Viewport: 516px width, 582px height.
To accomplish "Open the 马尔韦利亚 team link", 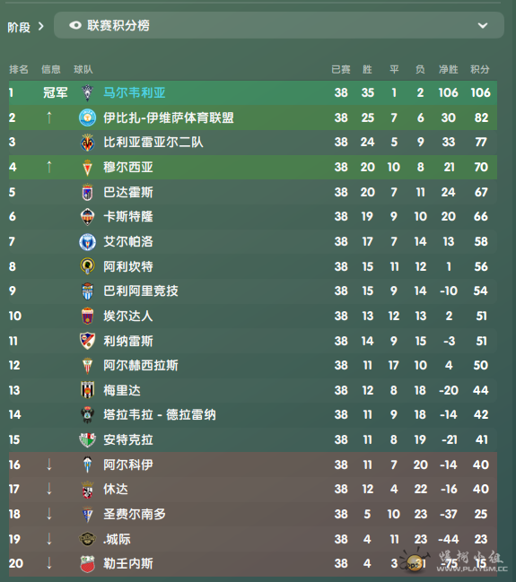I will [x=135, y=92].
